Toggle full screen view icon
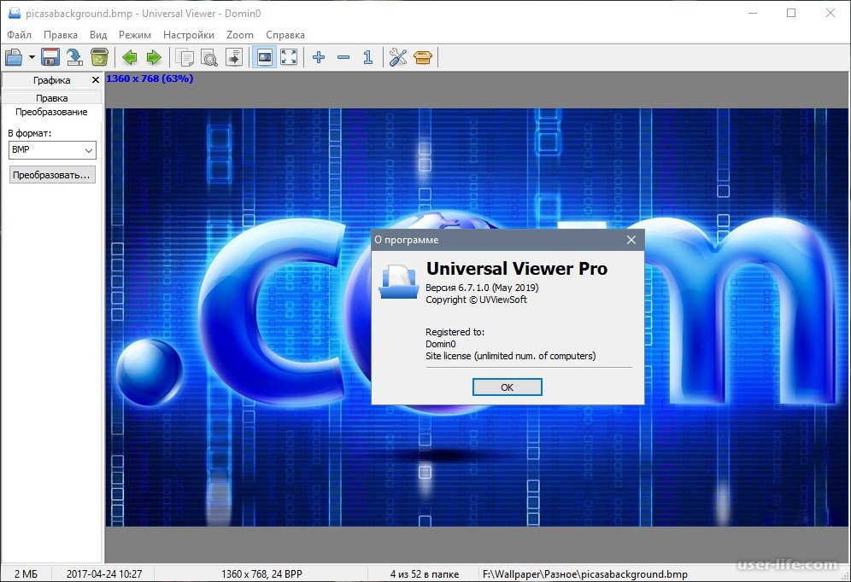The width and height of the screenshot is (851, 582). click(x=290, y=57)
